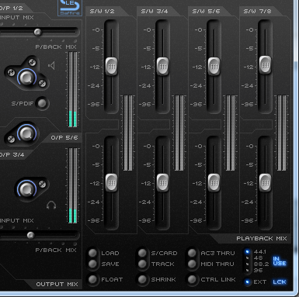Click the O/P 5/6 input/playback mix slider handle
This screenshot has width=299, height=297.
30,235
